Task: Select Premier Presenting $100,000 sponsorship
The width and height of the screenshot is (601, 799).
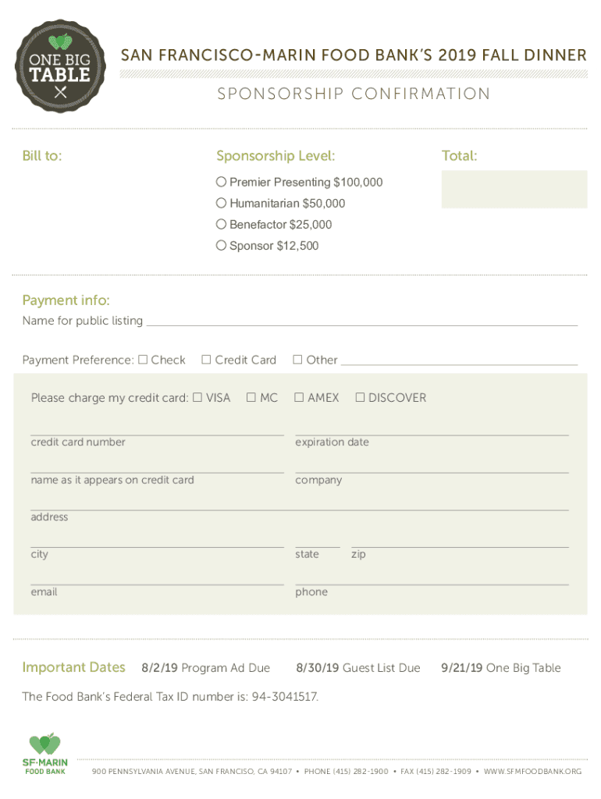Action: pyautogui.click(x=221, y=183)
